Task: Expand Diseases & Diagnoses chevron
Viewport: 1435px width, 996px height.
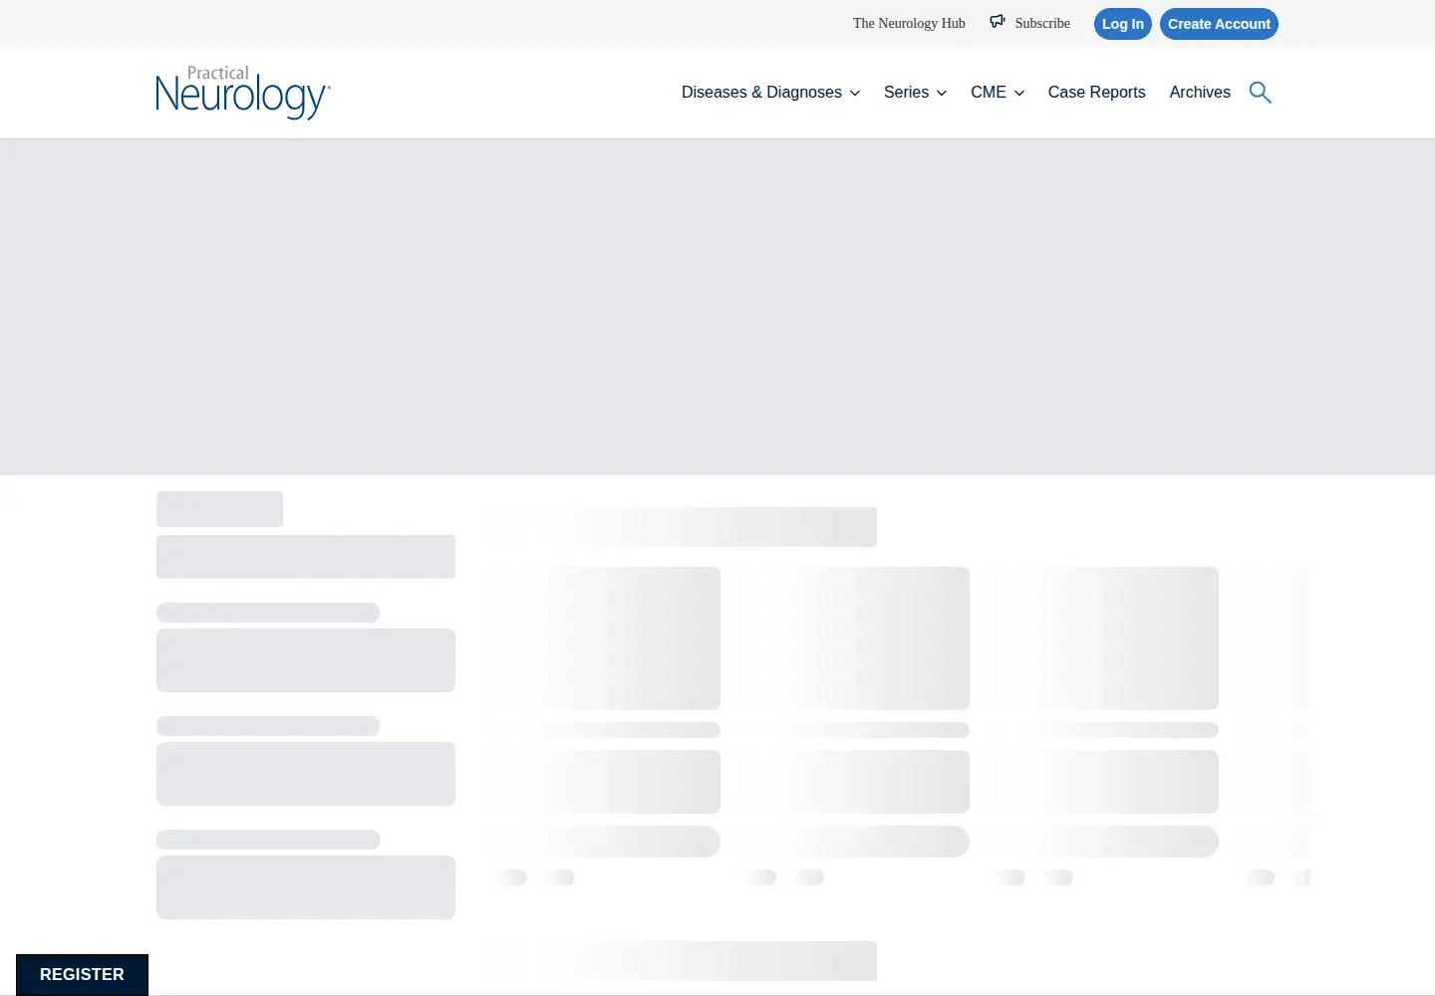Action: pos(855,93)
